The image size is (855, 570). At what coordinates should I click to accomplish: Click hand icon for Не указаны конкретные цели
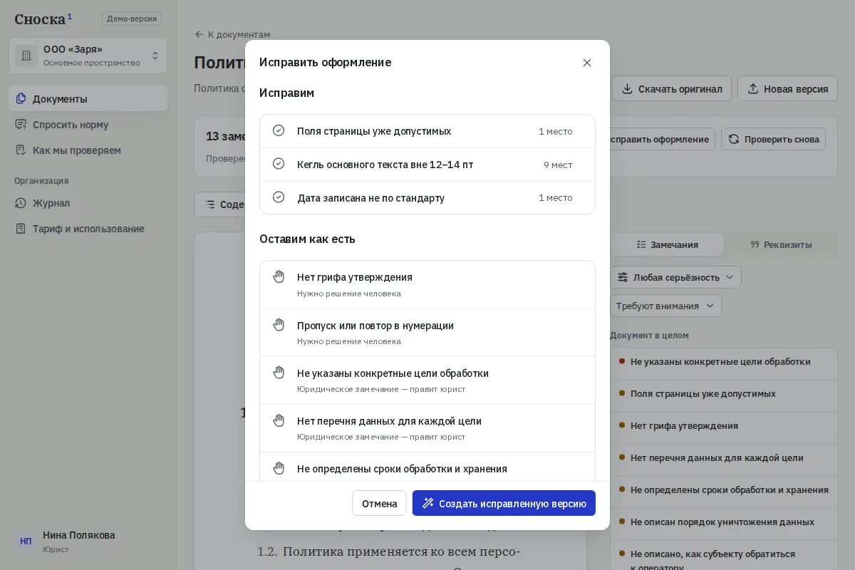pyautogui.click(x=279, y=373)
